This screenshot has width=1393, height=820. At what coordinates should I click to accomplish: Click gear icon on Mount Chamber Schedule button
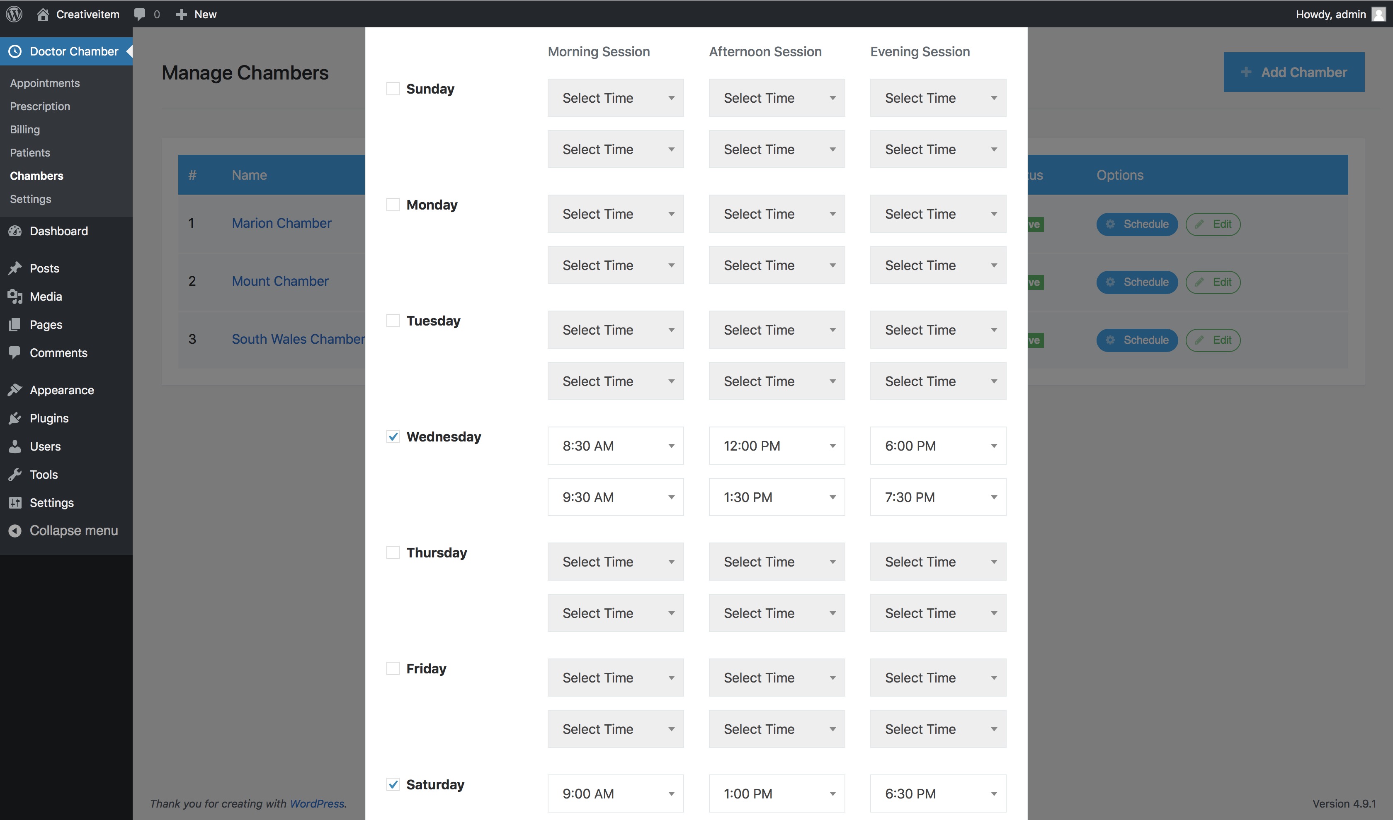tap(1110, 282)
